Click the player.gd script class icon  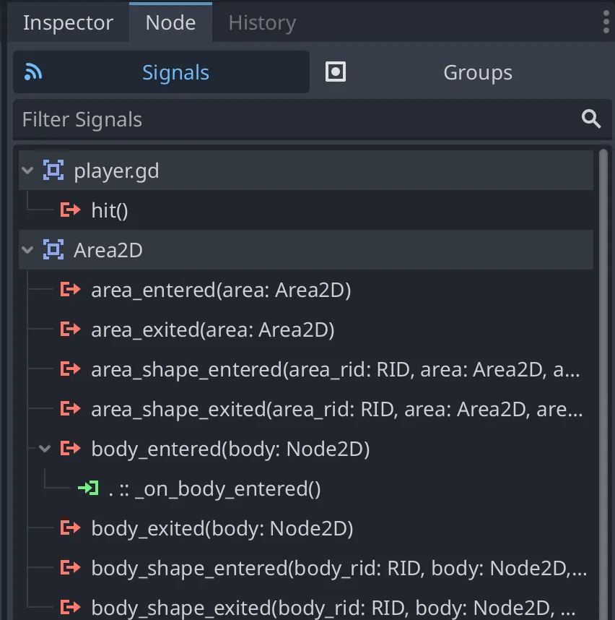click(53, 171)
